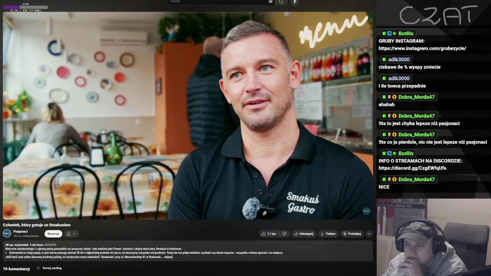This screenshot has width=491, height=276.
Task: Click the Podziękuj thanks button
Action: (x=352, y=234)
